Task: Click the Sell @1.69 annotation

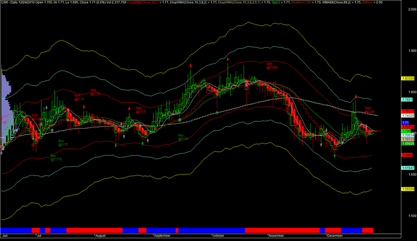Action: click(370, 110)
